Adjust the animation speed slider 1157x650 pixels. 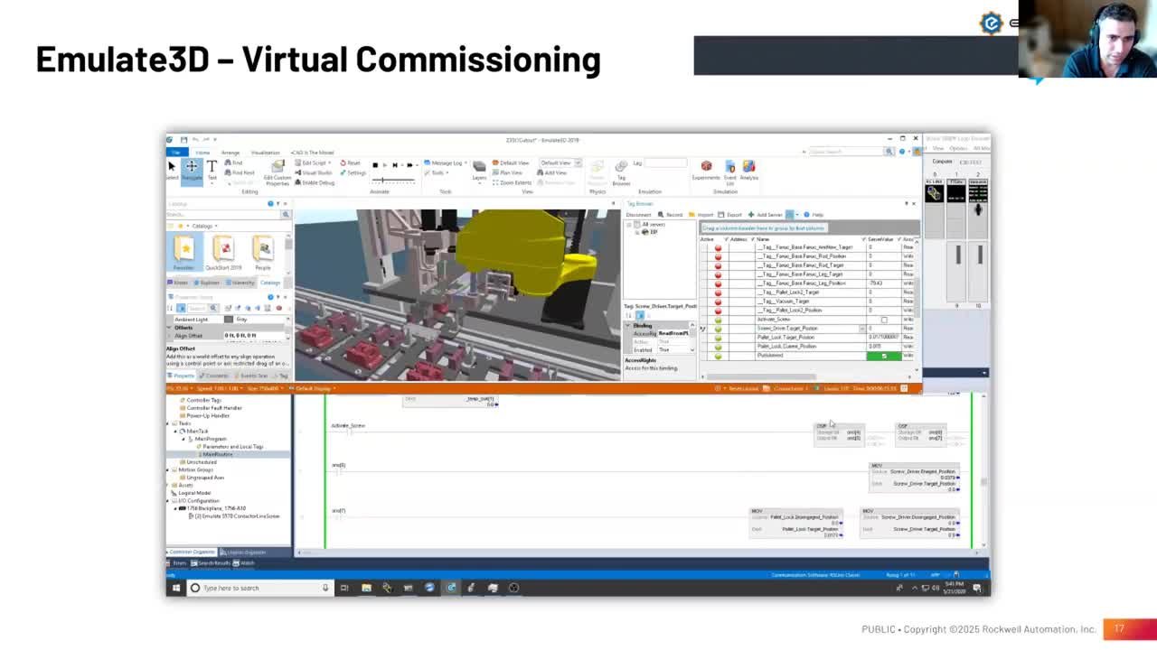tap(394, 181)
